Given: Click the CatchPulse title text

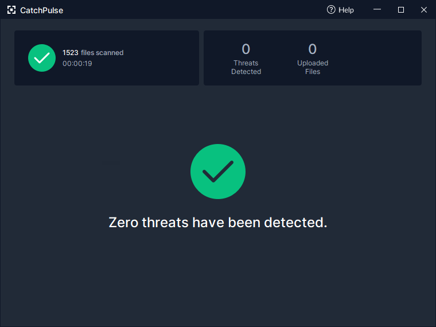Looking at the screenshot, I should point(42,10).
